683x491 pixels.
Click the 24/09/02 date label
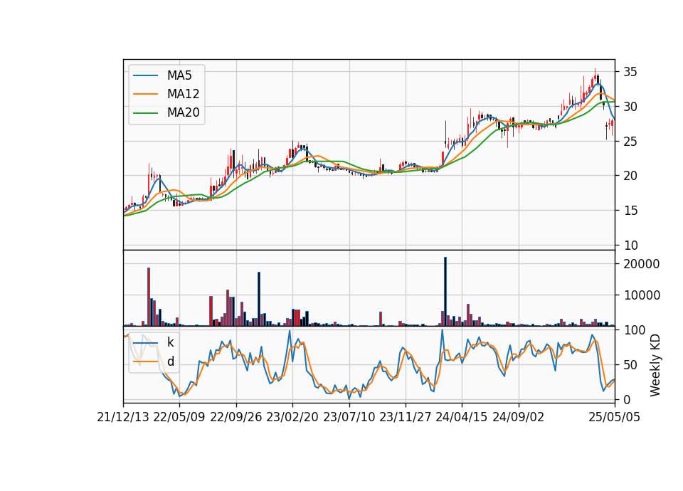tap(519, 418)
